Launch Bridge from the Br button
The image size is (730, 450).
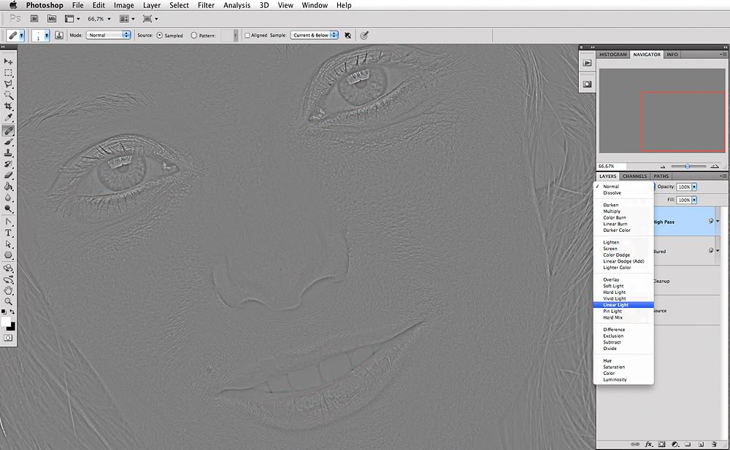click(34, 19)
